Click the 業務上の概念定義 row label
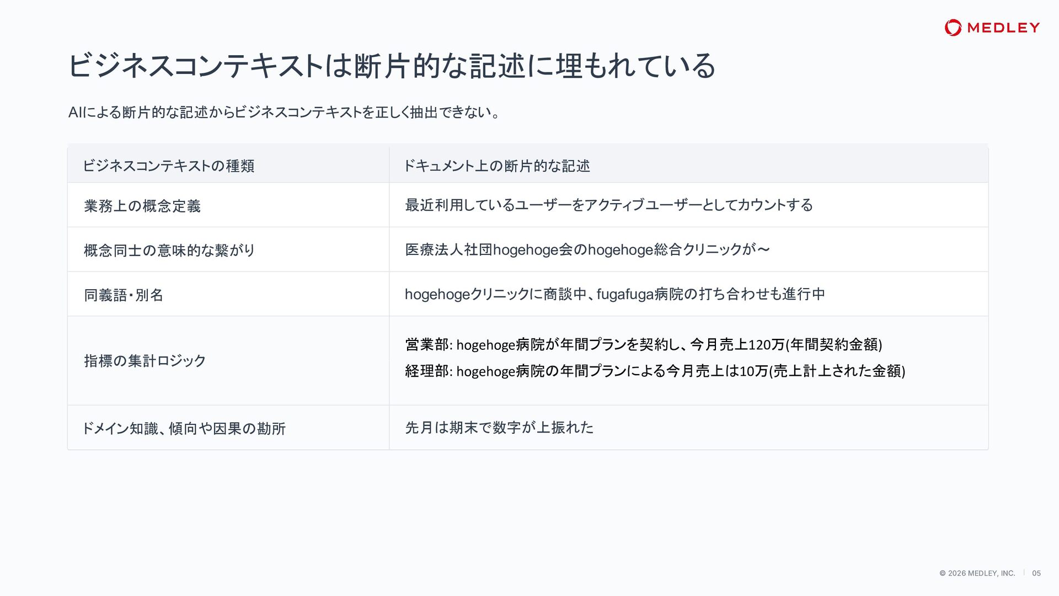Screen dimensions: 1059x596 click(x=142, y=206)
